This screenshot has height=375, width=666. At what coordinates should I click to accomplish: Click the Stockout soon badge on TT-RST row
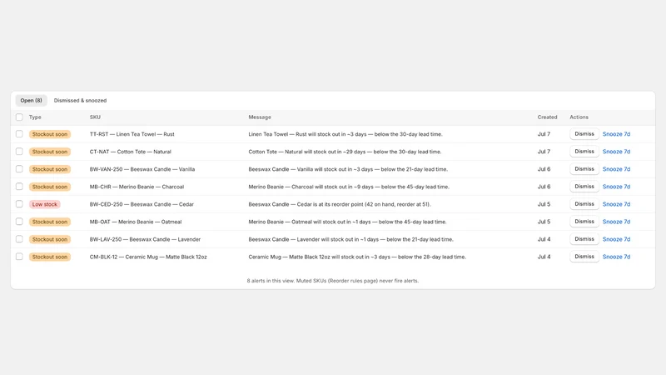click(50, 134)
